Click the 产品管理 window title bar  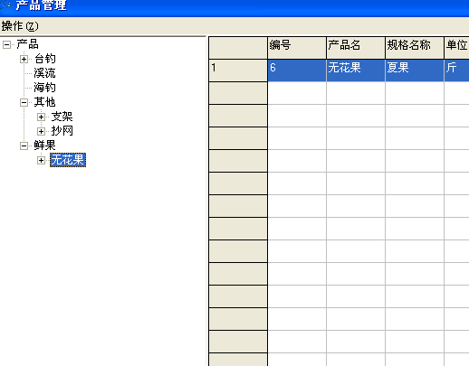234,7
